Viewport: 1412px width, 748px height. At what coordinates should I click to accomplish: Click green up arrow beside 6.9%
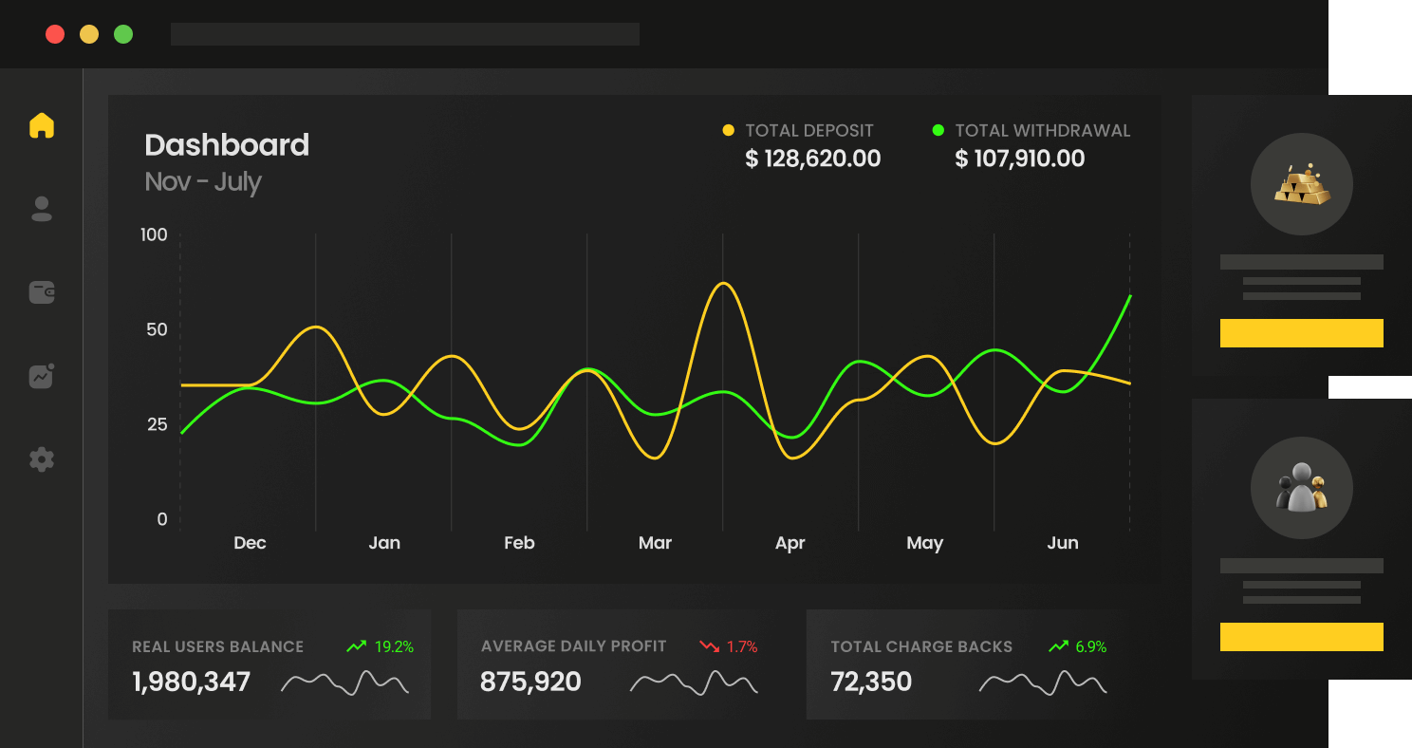click(x=1058, y=646)
